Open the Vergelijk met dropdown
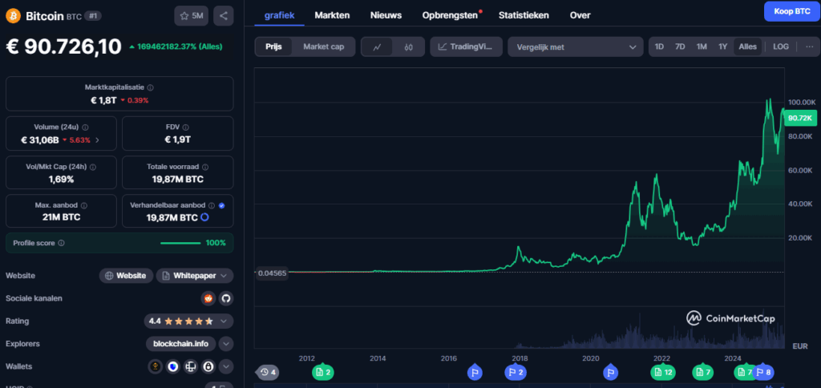The height and width of the screenshot is (388, 821). 576,46
